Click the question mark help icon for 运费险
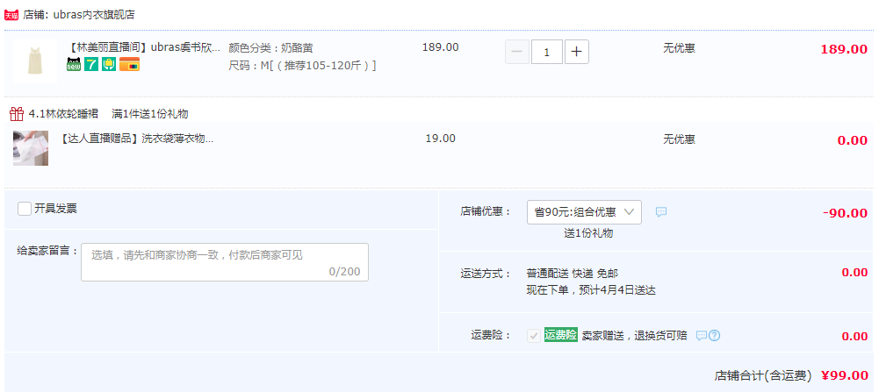The image size is (879, 392). tap(714, 336)
